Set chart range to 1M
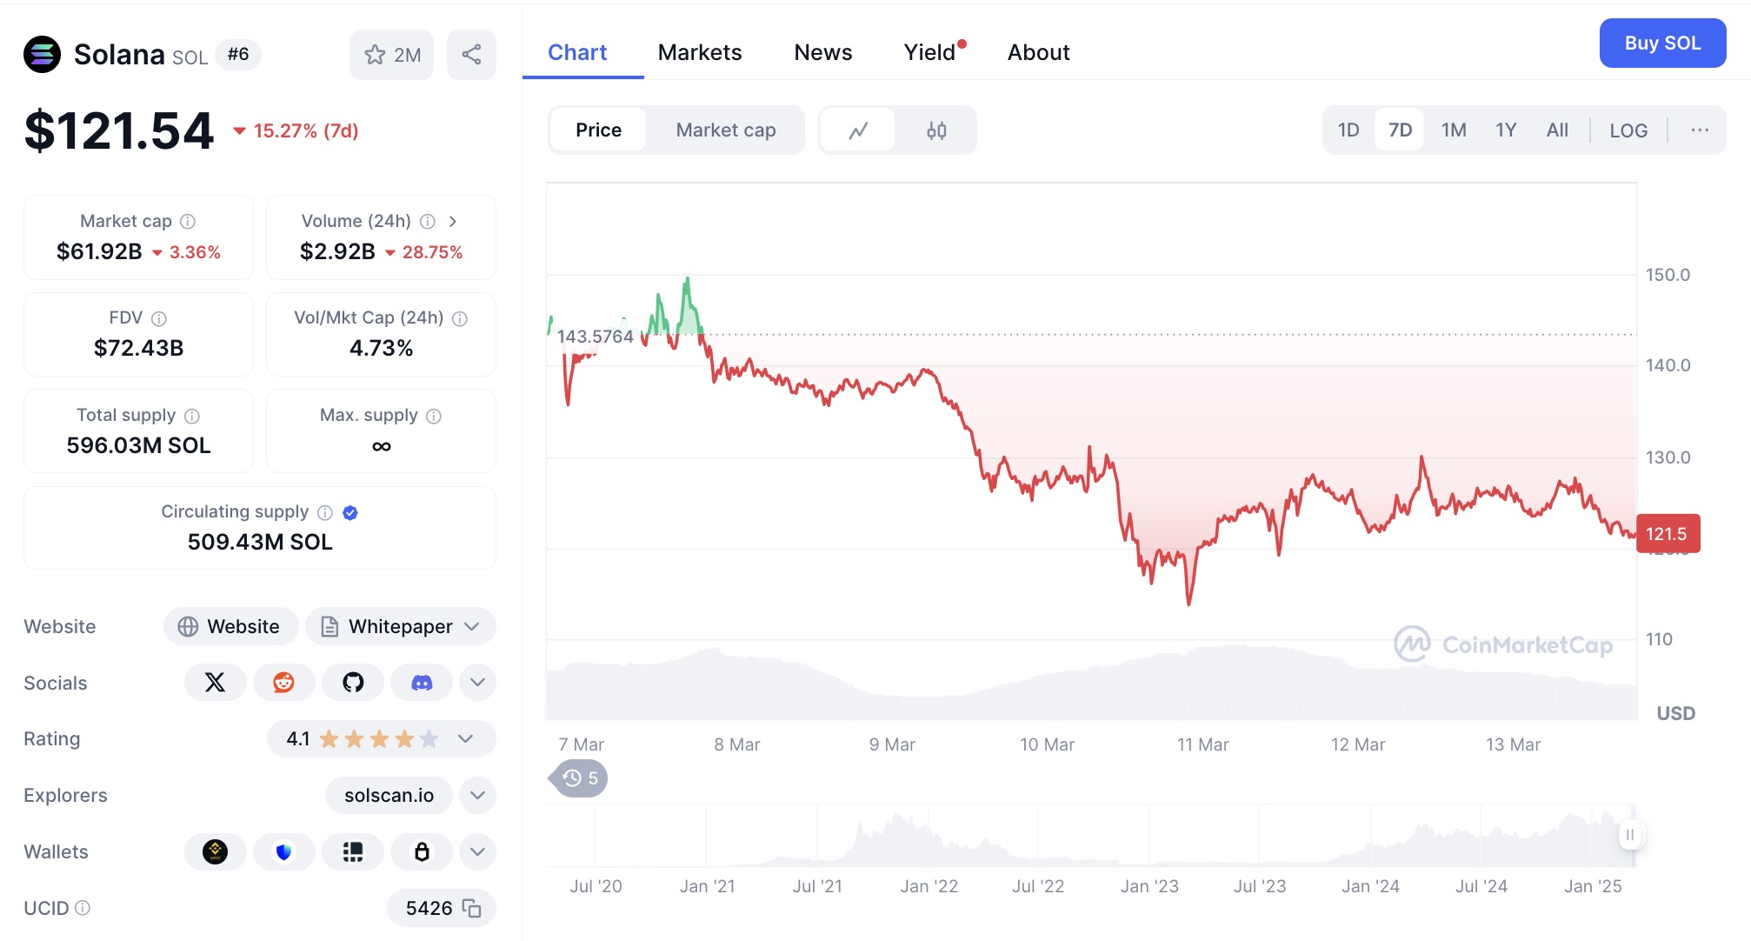The height and width of the screenshot is (941, 1751). [1454, 130]
